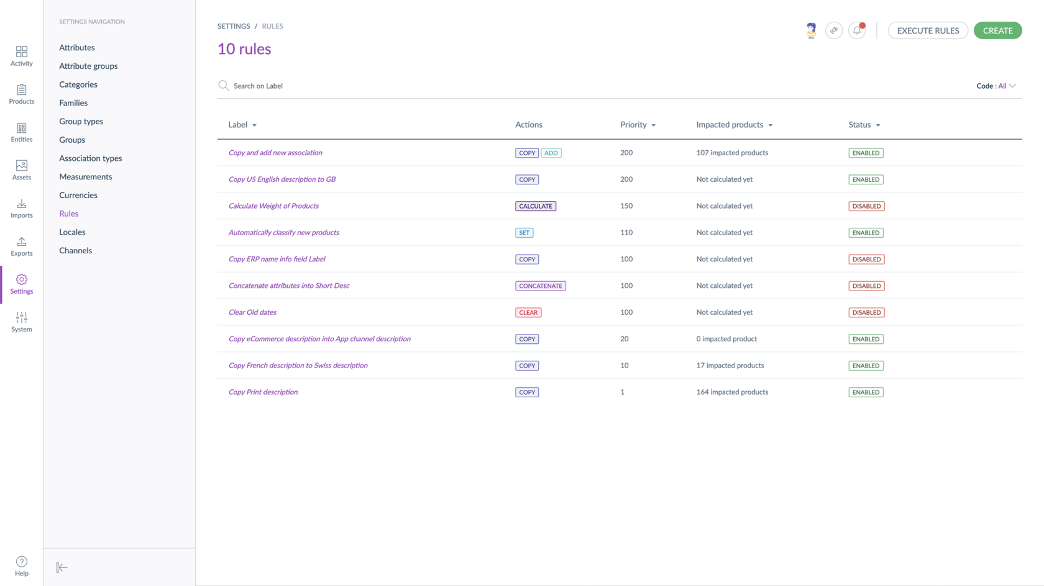The width and height of the screenshot is (1044, 586).
Task: Open the Calculate Weight of Products rule
Action: [273, 206]
